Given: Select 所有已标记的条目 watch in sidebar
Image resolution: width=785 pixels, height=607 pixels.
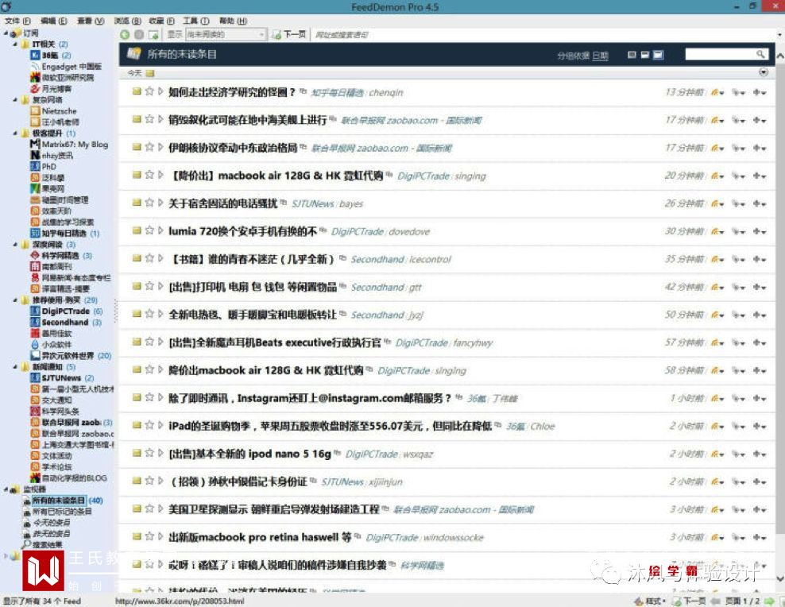Looking at the screenshot, I should [x=62, y=512].
